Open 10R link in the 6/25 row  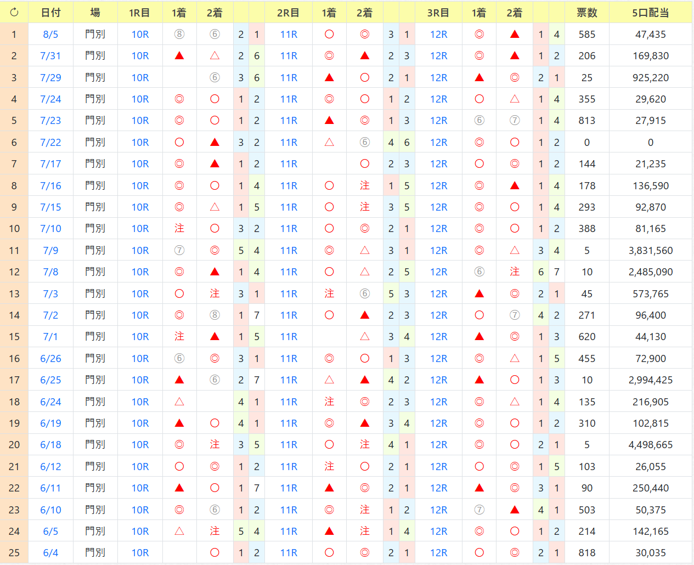[140, 380]
